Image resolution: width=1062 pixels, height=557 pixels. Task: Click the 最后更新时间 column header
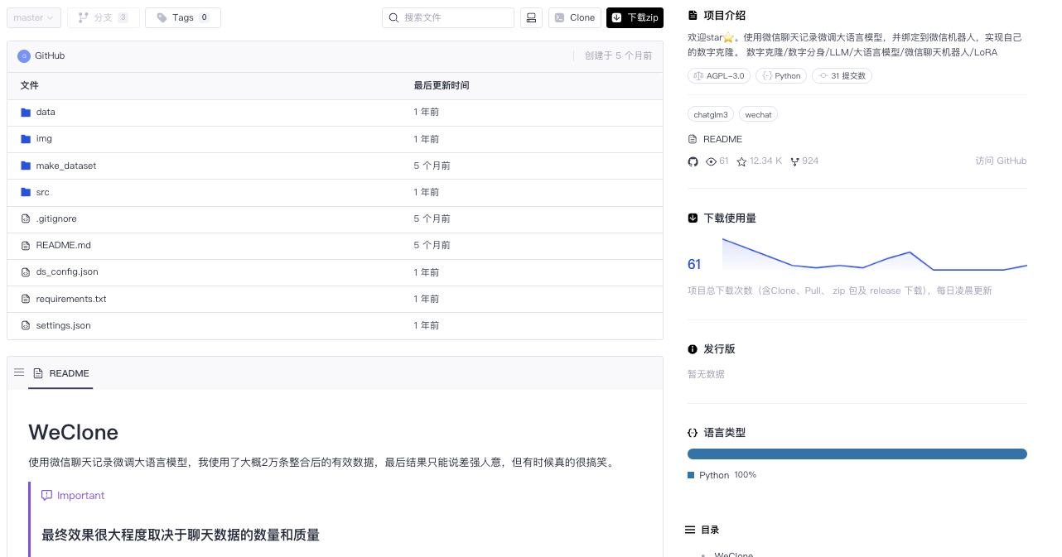click(x=442, y=85)
